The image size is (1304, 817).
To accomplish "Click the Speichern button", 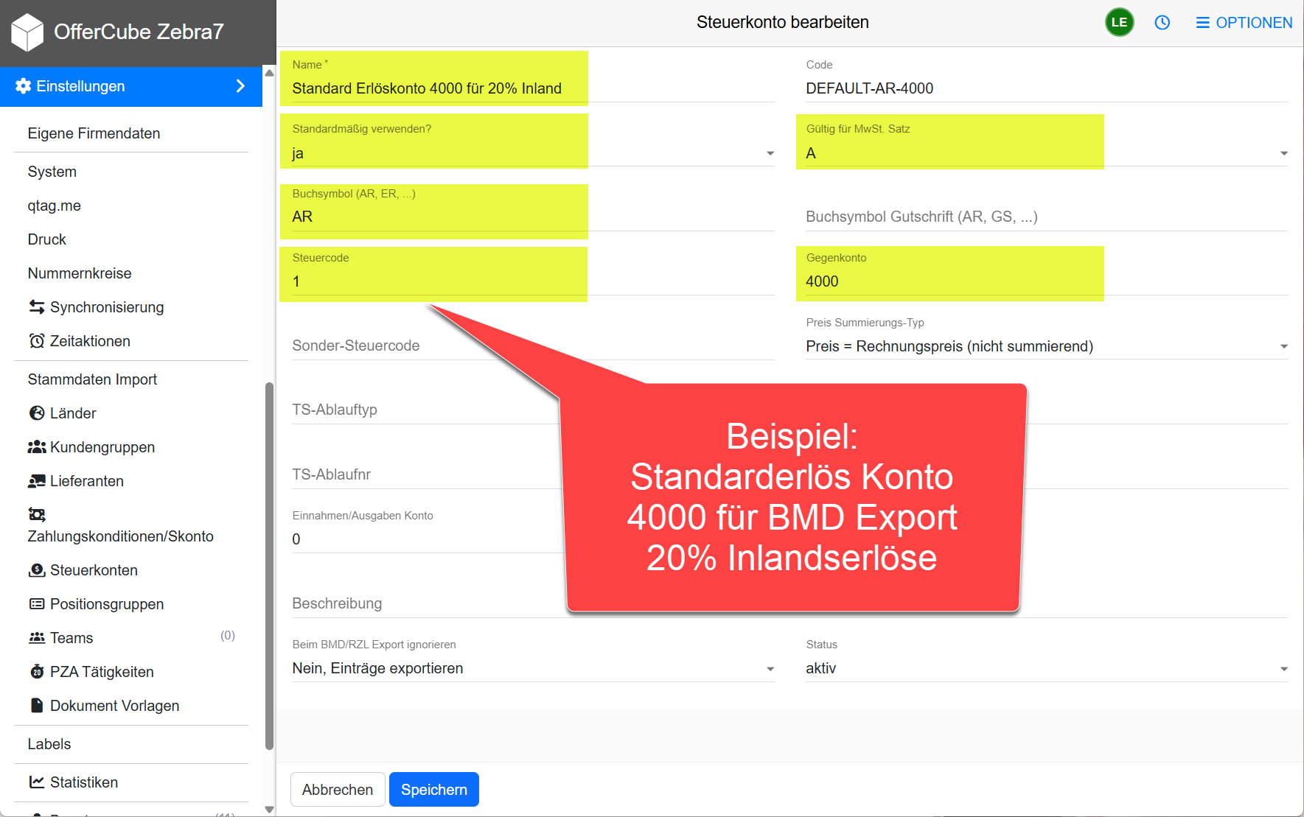I will click(434, 790).
